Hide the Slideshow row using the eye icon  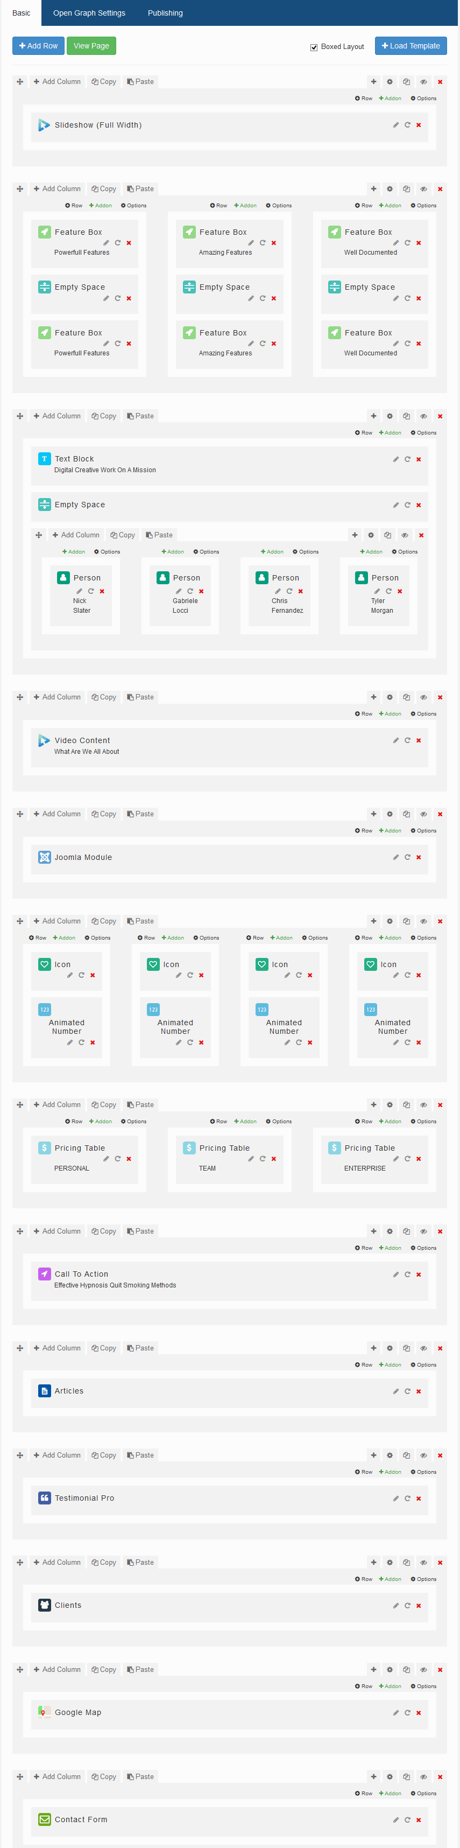(x=423, y=82)
